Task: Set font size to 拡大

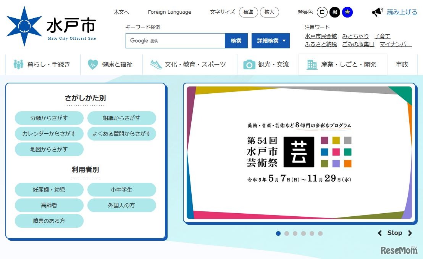Action: [270, 12]
